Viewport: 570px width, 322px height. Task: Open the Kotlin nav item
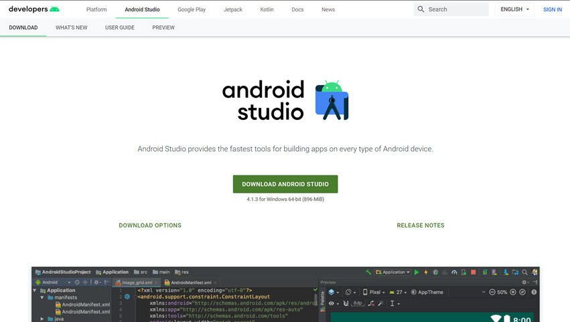tap(267, 9)
